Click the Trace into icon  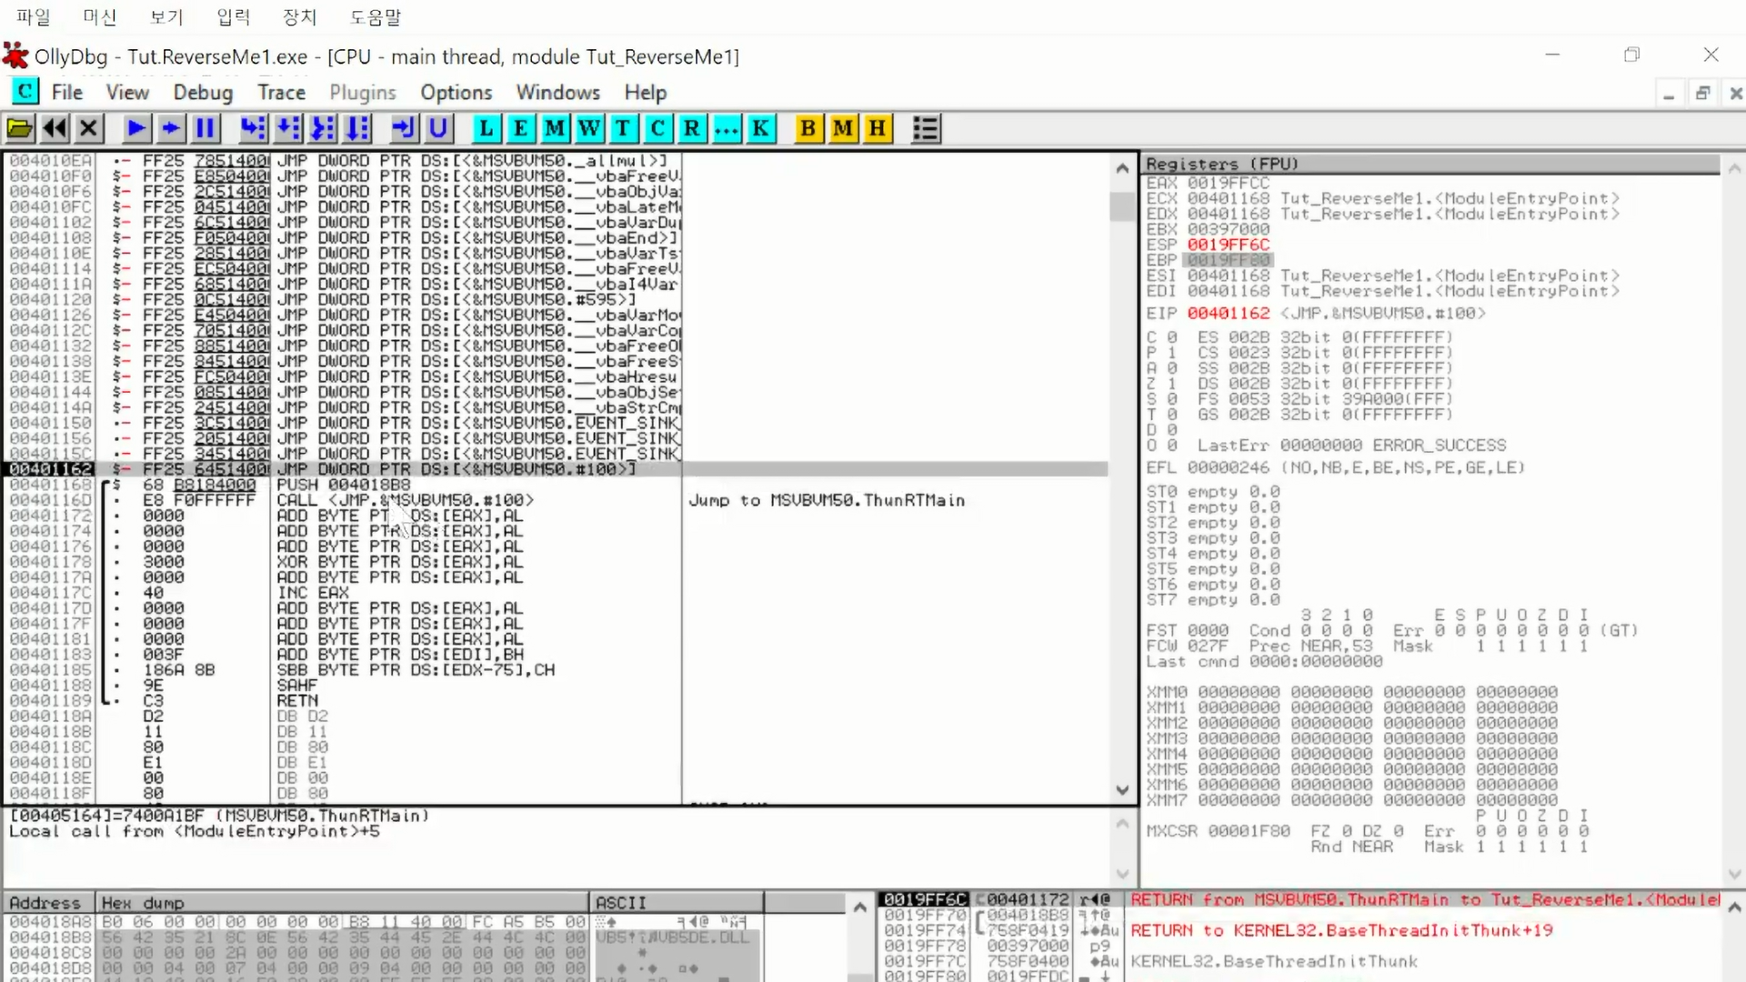click(x=322, y=129)
